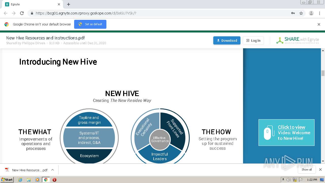The width and height of the screenshot is (325, 183).
Task: Close the downloads bar
Action: (x=320, y=170)
